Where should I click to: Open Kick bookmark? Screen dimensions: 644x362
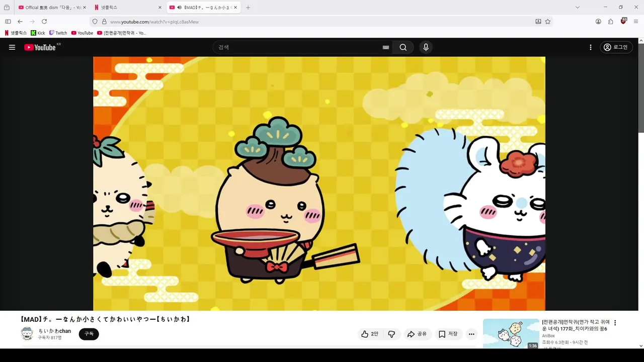tap(38, 33)
